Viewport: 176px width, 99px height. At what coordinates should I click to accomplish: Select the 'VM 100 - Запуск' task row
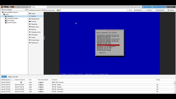coord(87,85)
